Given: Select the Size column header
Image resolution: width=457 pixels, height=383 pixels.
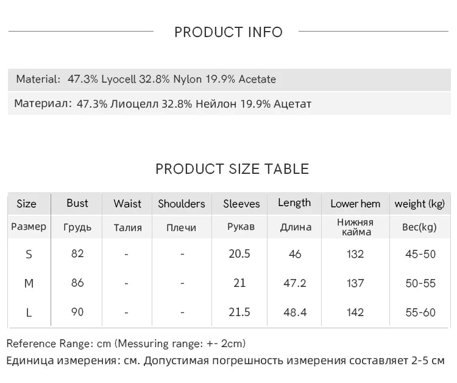Looking at the screenshot, I should 26,204.
